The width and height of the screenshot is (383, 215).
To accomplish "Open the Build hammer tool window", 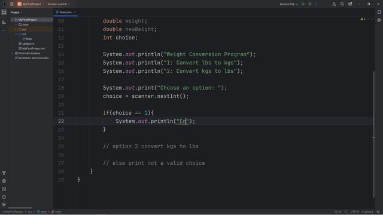I will (x=4, y=173).
